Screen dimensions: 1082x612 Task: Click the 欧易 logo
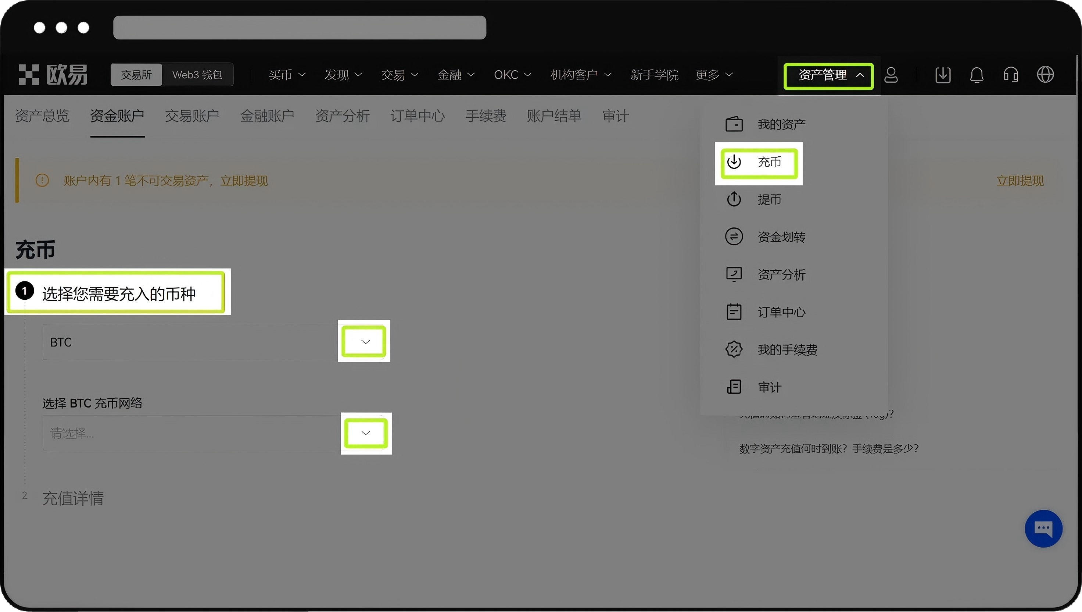click(x=53, y=75)
